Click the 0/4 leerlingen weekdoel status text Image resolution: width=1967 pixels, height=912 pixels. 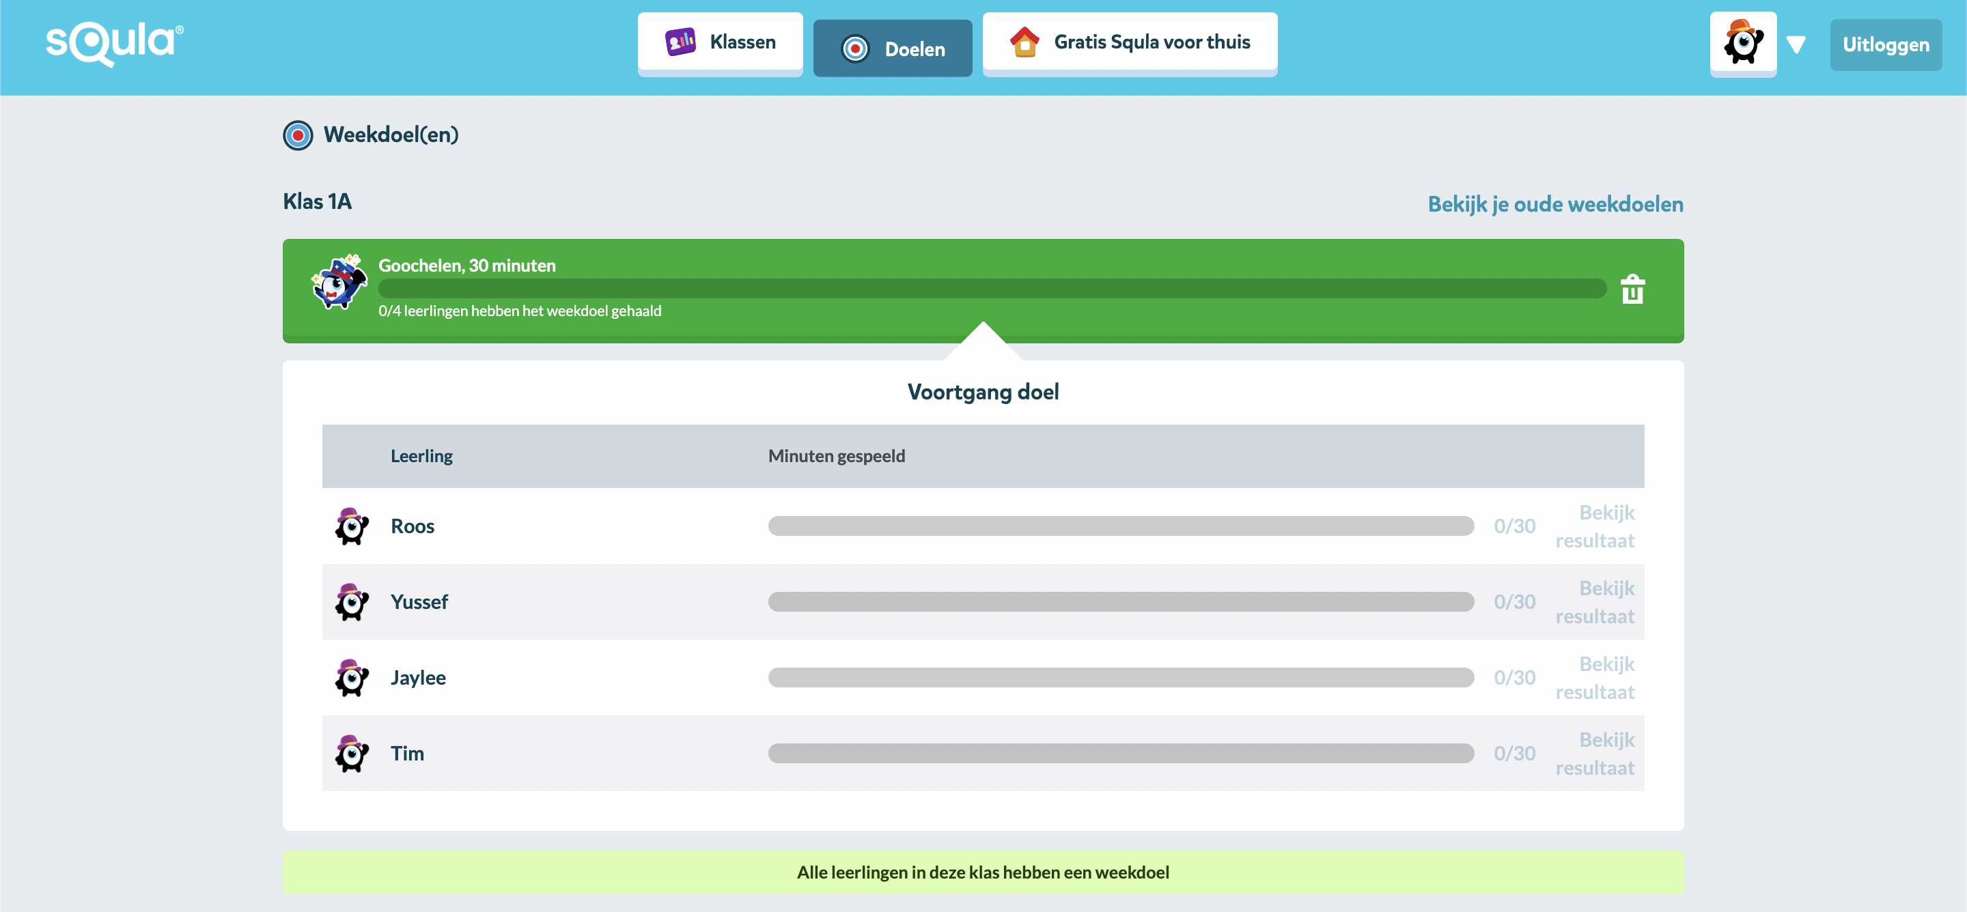pos(520,311)
